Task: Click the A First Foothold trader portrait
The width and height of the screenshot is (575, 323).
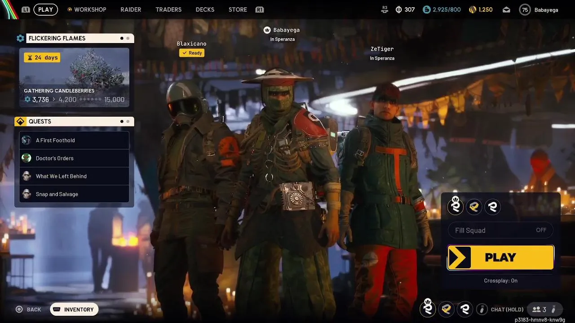Action: pyautogui.click(x=27, y=140)
